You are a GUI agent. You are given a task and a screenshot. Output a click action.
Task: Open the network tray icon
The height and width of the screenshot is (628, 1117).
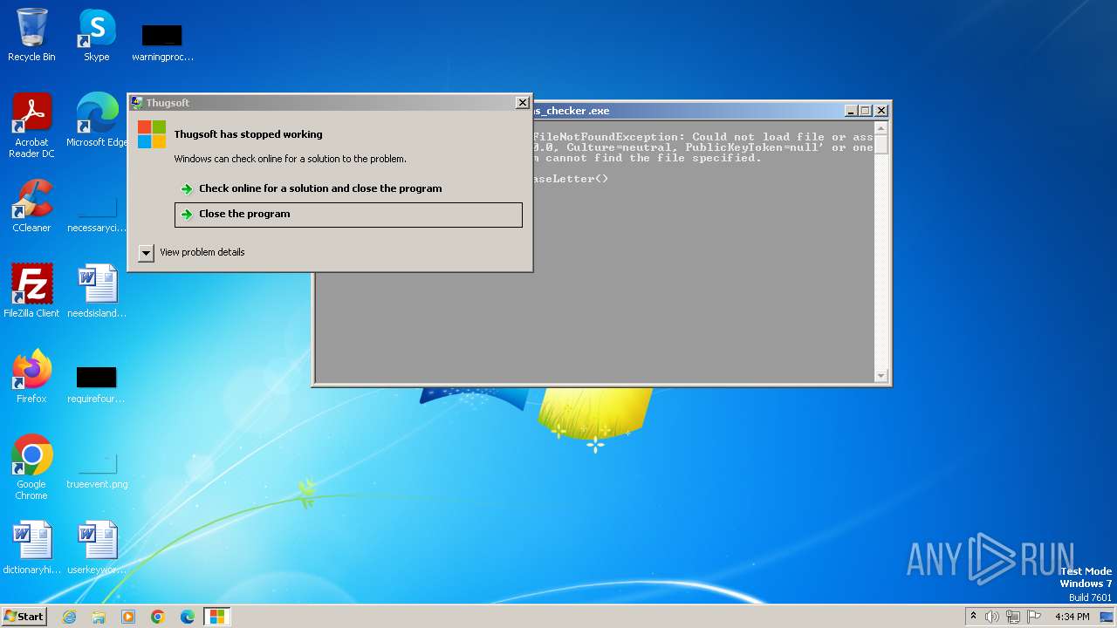point(1013,617)
